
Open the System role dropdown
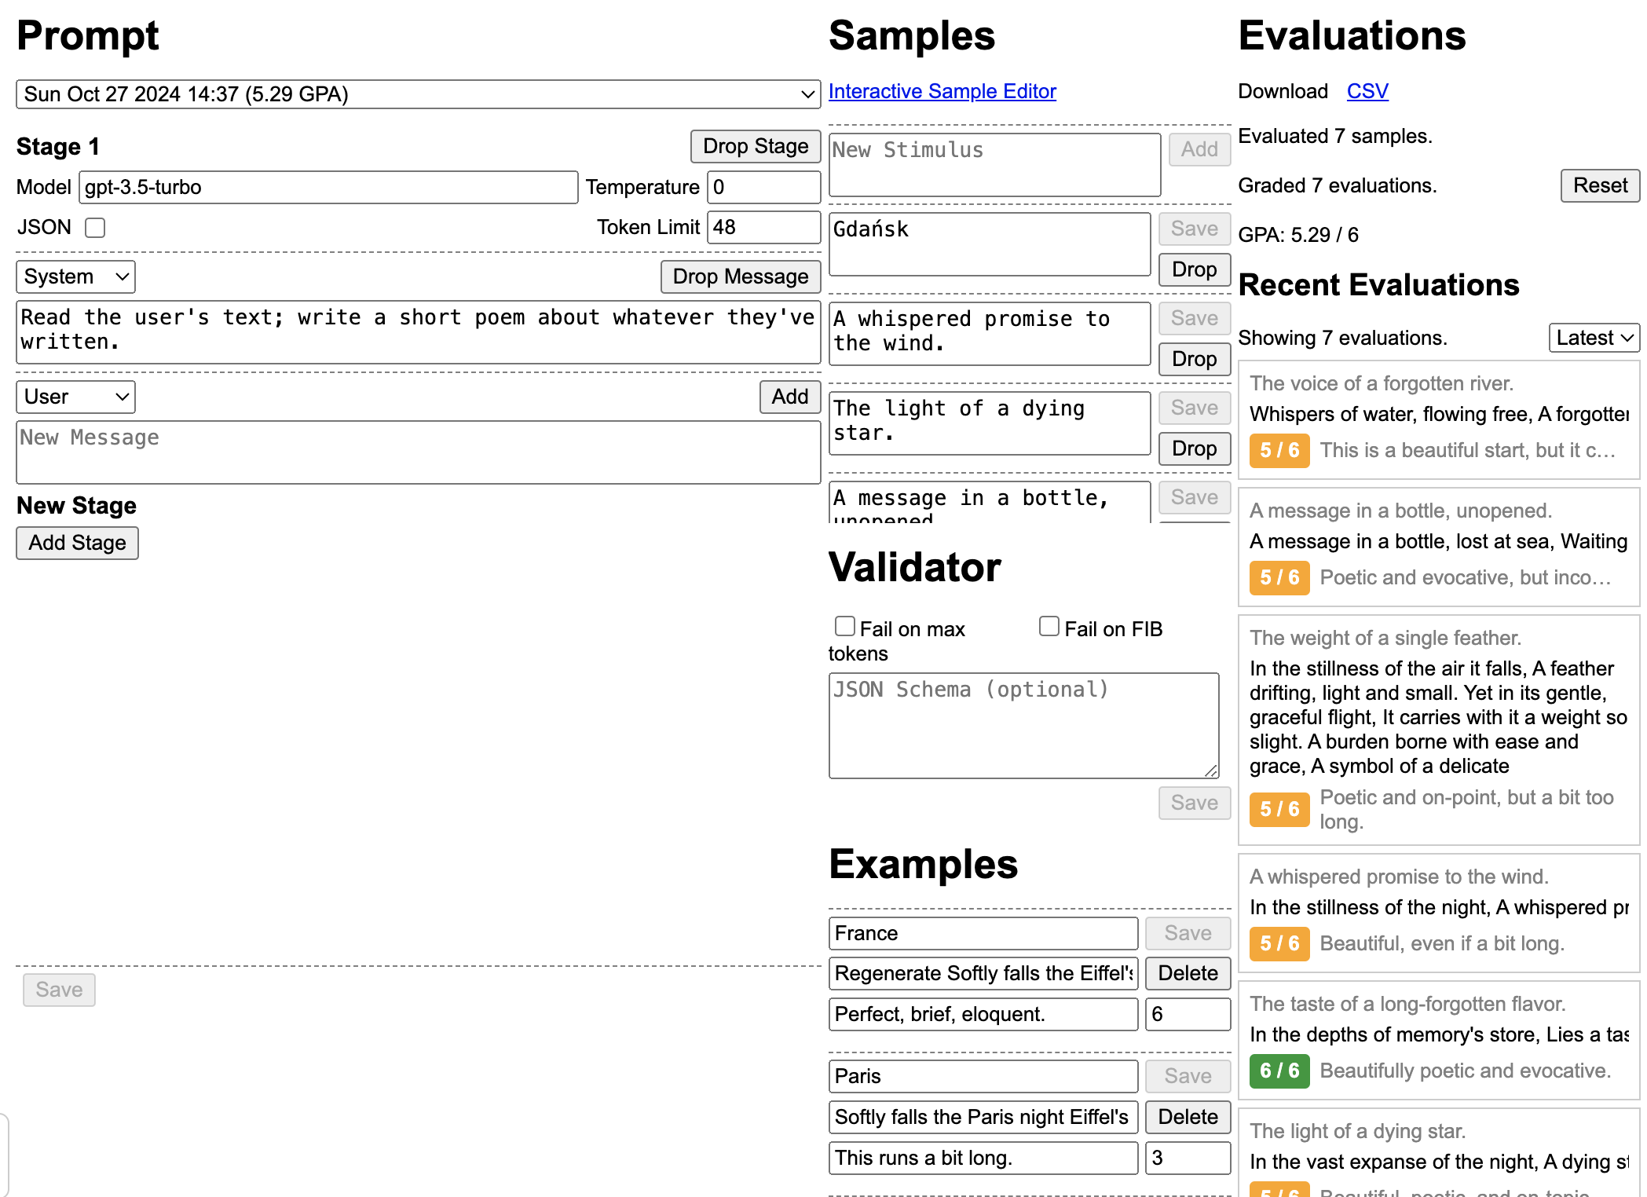point(75,276)
